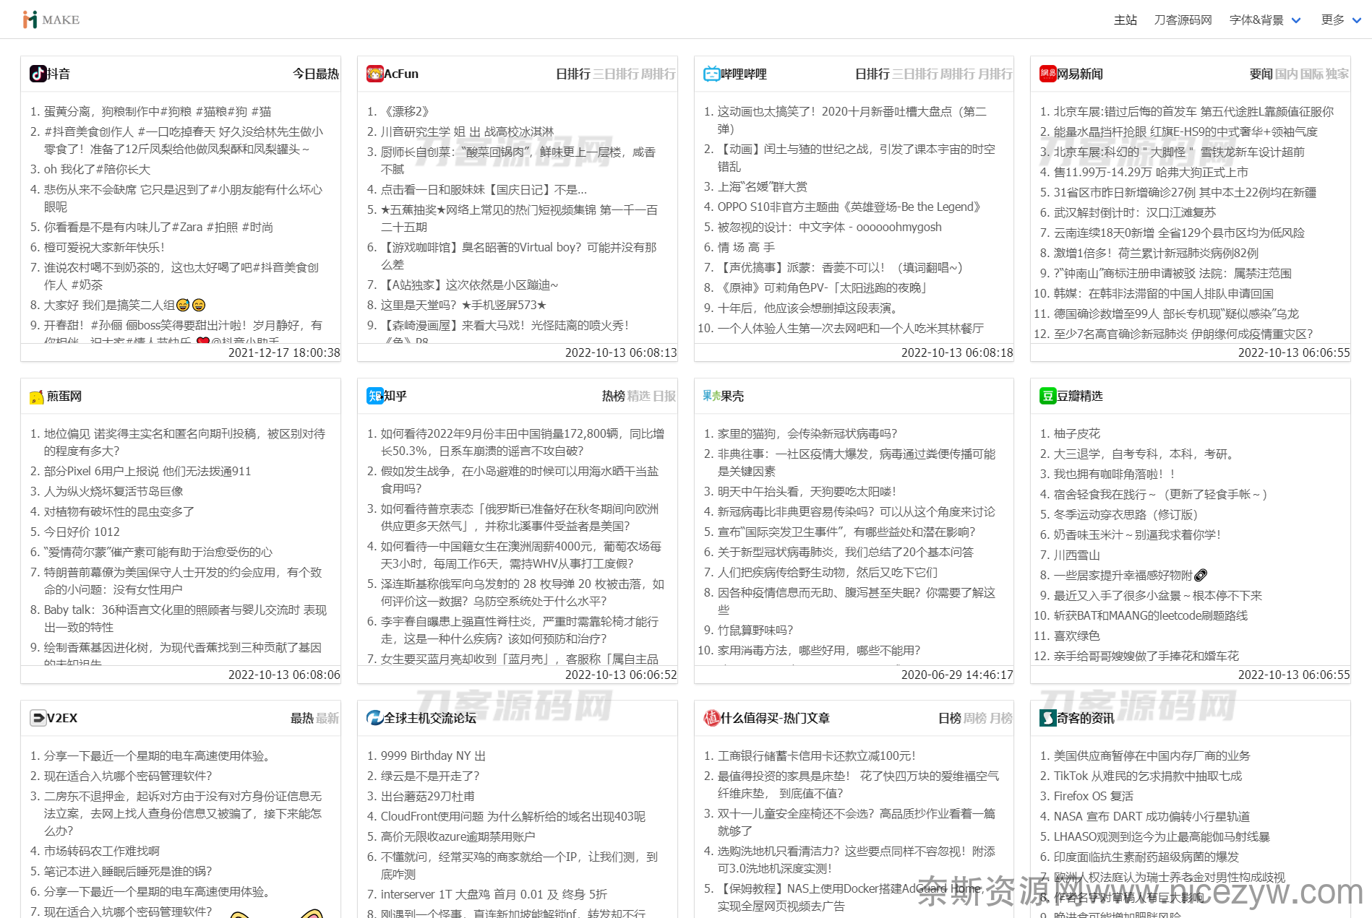Open 哔哩哔哩 item 上海"名媛"群大赏
Image resolution: width=1372 pixels, height=918 pixels.
[763, 186]
